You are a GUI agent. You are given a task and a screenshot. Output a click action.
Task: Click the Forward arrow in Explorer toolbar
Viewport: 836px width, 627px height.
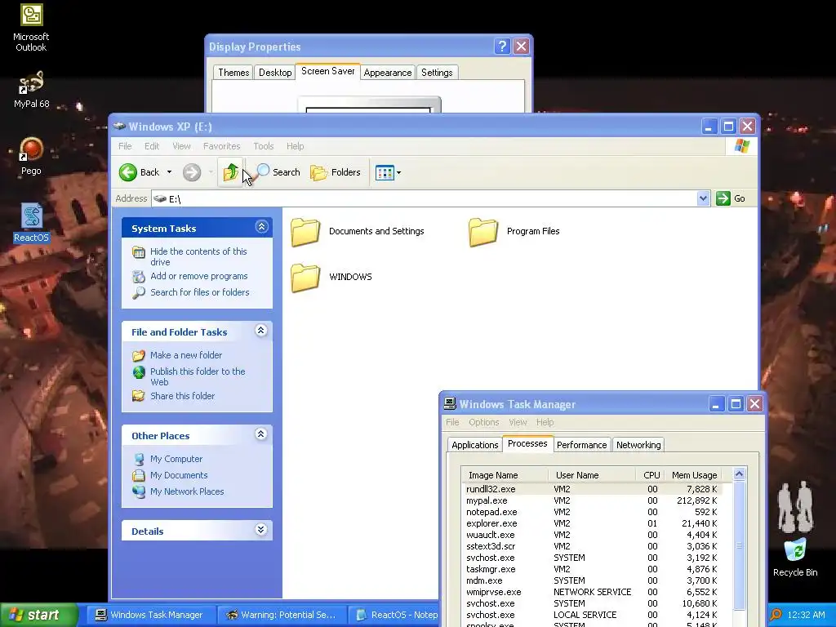point(192,172)
